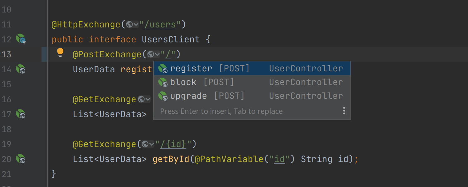
Task: Select the register [POST] completion item
Action: 252,69
